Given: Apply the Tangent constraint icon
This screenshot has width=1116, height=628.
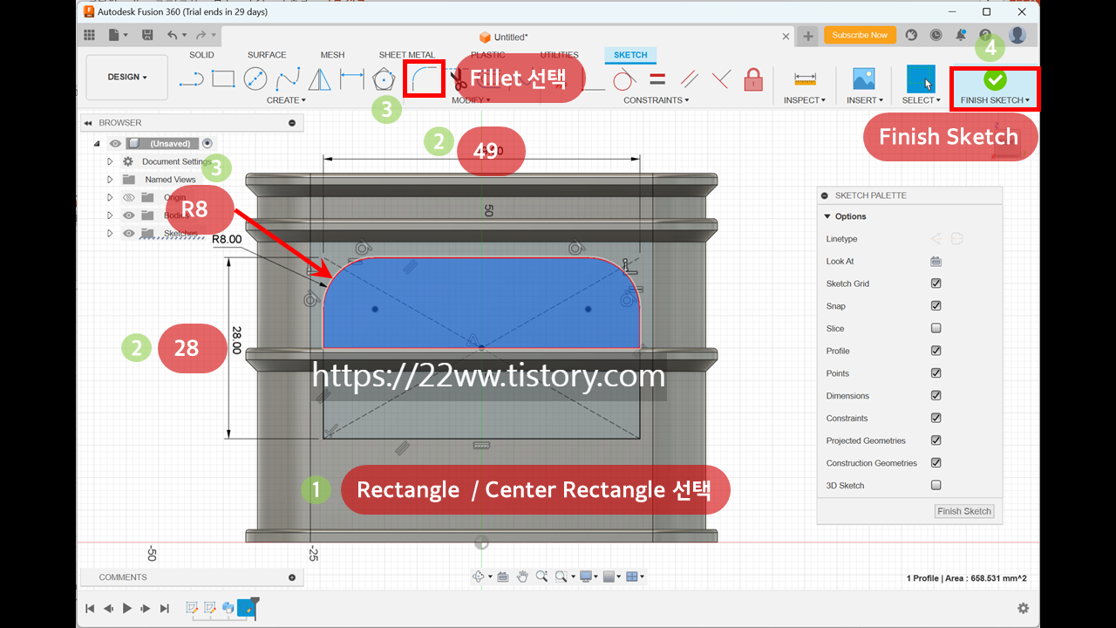Looking at the screenshot, I should 623,79.
